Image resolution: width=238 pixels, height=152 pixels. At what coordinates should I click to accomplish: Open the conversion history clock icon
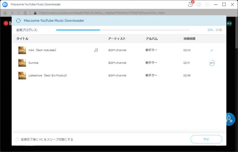190,4
